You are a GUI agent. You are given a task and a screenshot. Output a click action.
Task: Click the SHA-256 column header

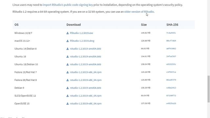point(172,25)
